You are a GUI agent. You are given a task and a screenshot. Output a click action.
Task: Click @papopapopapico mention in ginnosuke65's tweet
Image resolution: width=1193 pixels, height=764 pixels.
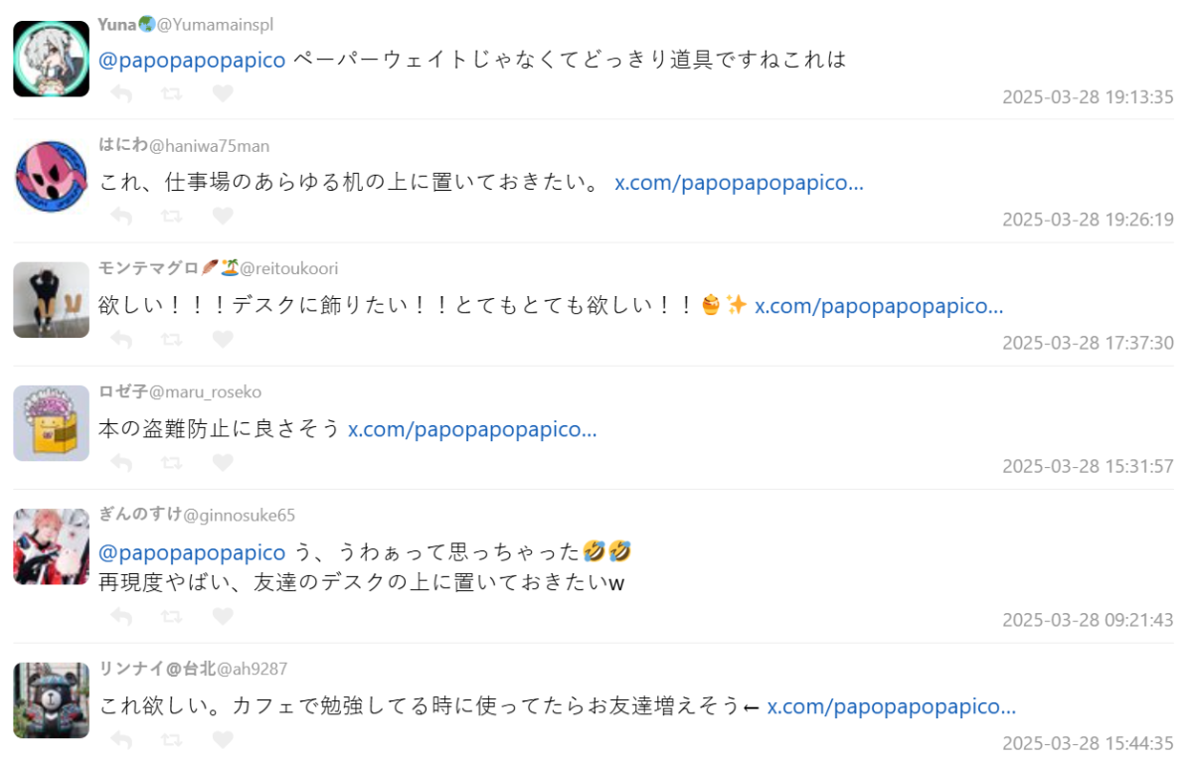click(192, 551)
